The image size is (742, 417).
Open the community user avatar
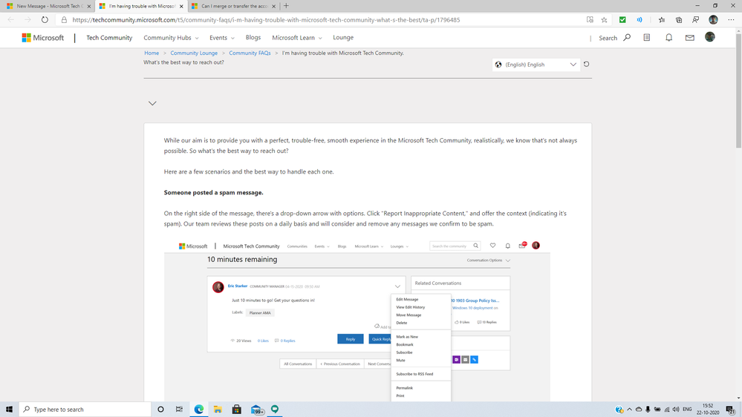(710, 37)
